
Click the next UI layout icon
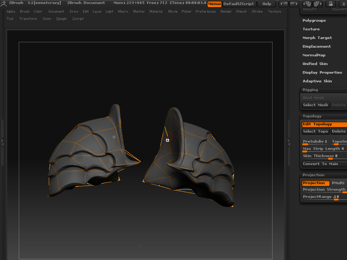(x=317, y=4)
